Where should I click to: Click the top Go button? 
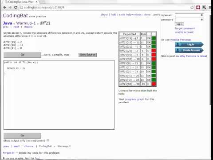22,55
